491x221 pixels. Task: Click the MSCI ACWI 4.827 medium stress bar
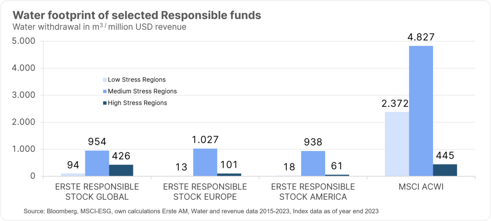click(x=421, y=111)
